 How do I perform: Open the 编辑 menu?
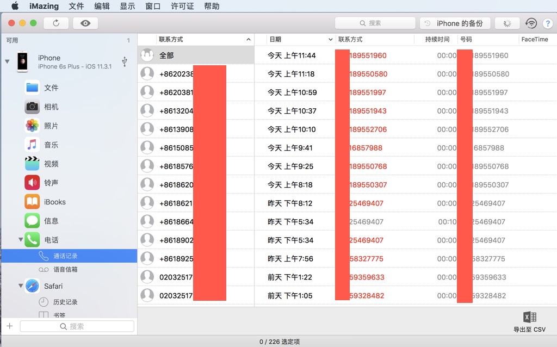coord(102,6)
